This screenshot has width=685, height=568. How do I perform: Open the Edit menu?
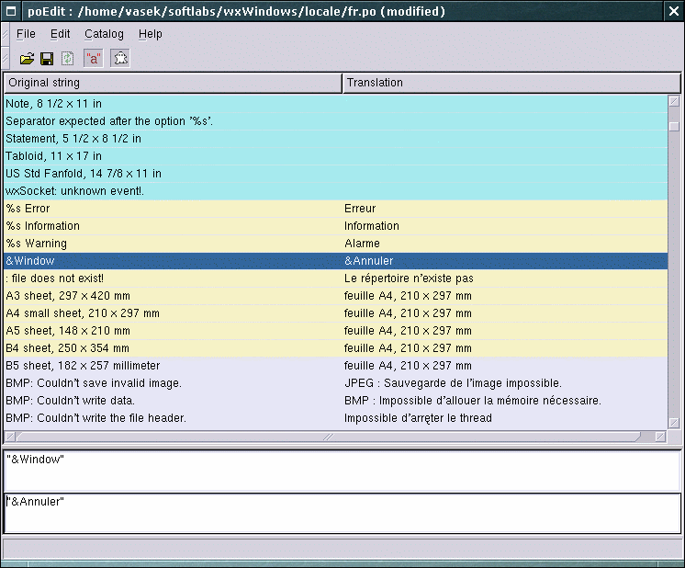click(61, 34)
